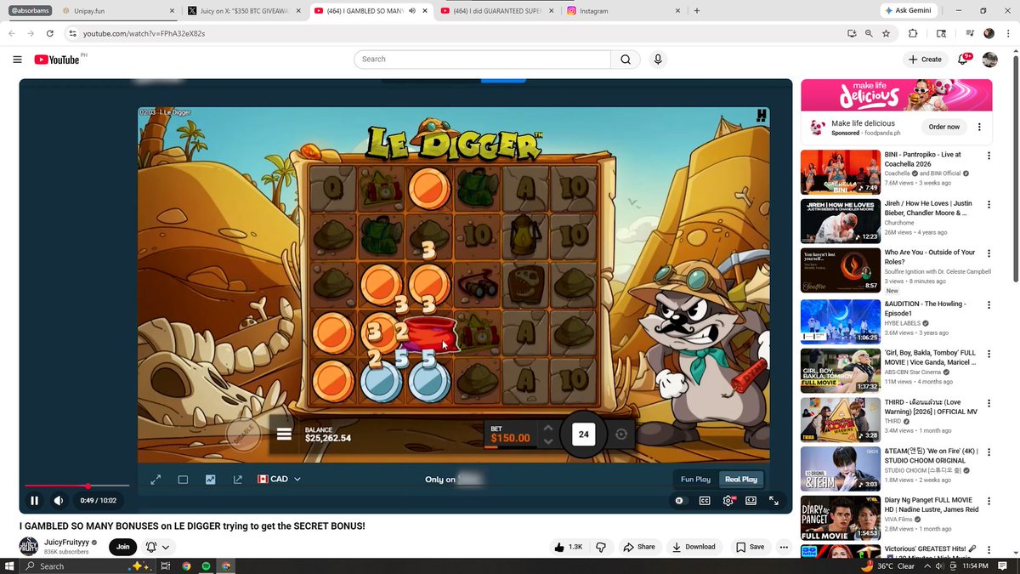Open YouTube player settings gear

728,501
